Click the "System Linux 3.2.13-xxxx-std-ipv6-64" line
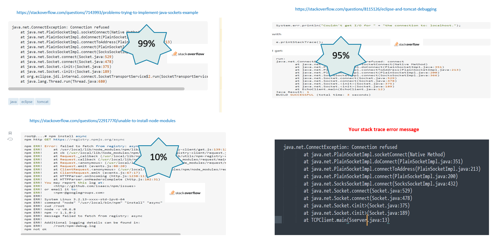 [x=75, y=200]
